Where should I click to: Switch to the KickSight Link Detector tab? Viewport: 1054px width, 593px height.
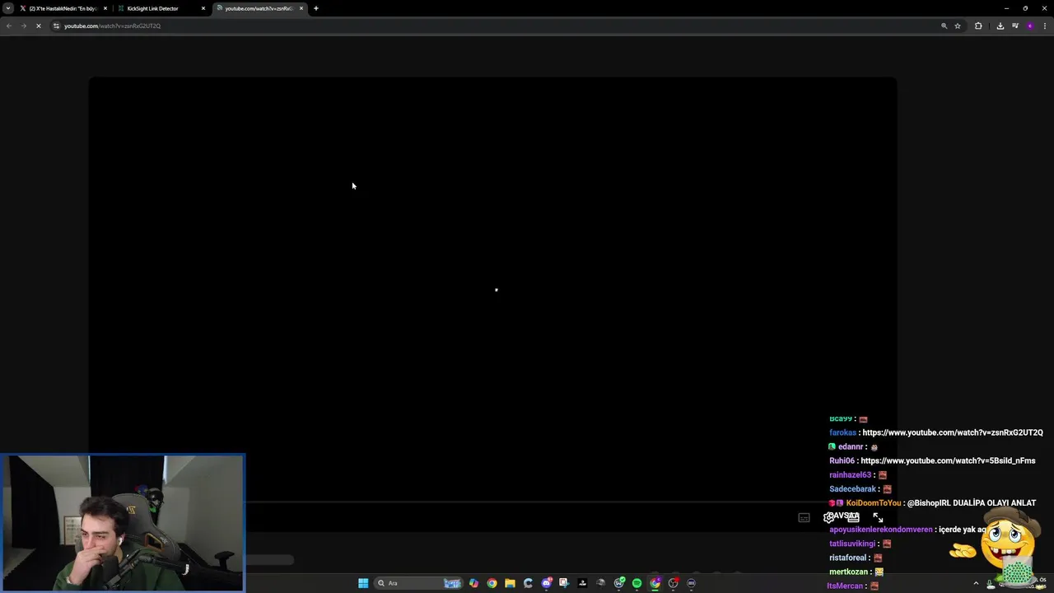click(161, 8)
